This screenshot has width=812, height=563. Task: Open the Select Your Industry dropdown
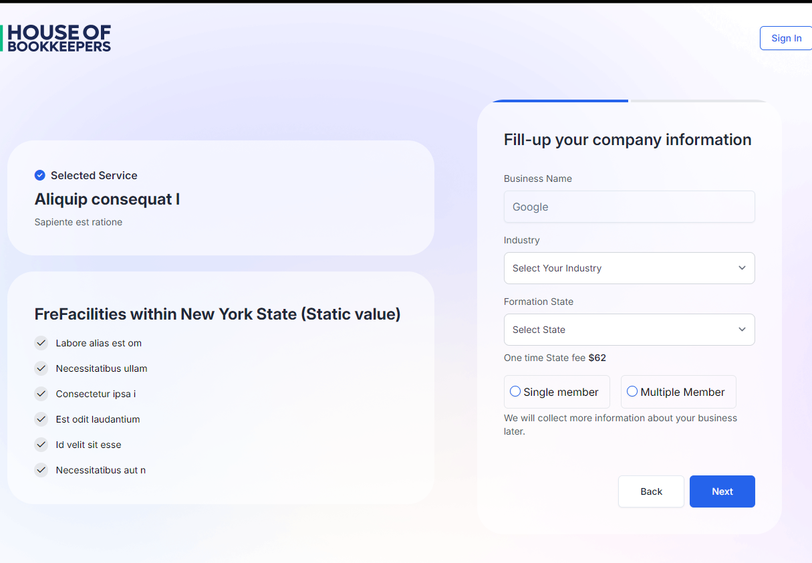628,268
